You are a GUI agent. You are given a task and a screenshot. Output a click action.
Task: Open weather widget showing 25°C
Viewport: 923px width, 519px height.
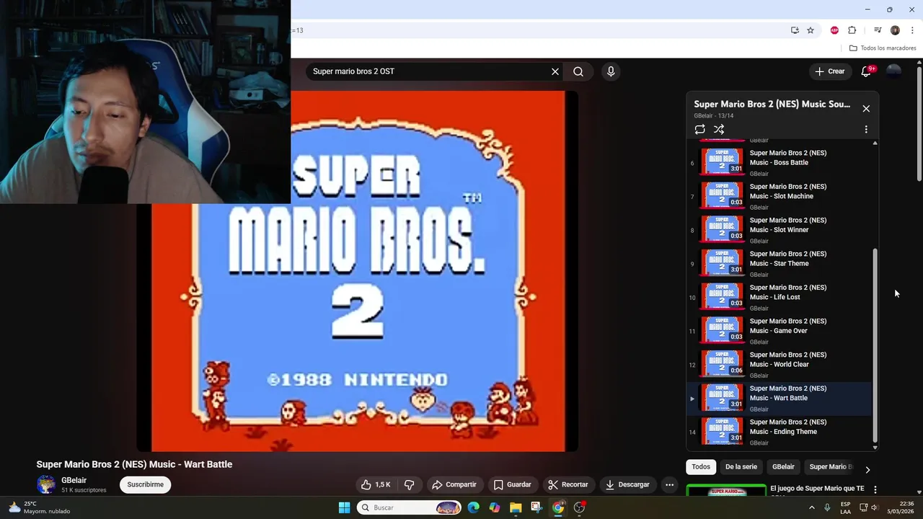pyautogui.click(x=40, y=507)
